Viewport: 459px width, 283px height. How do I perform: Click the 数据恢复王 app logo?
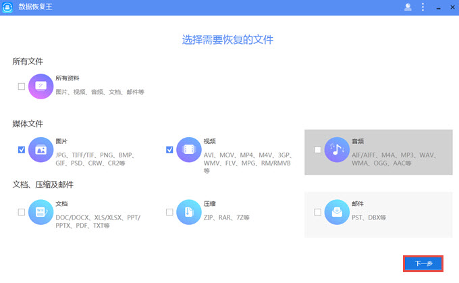click(8, 7)
